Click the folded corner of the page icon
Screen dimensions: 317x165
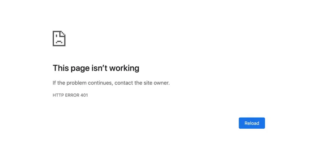[x=63, y=33]
